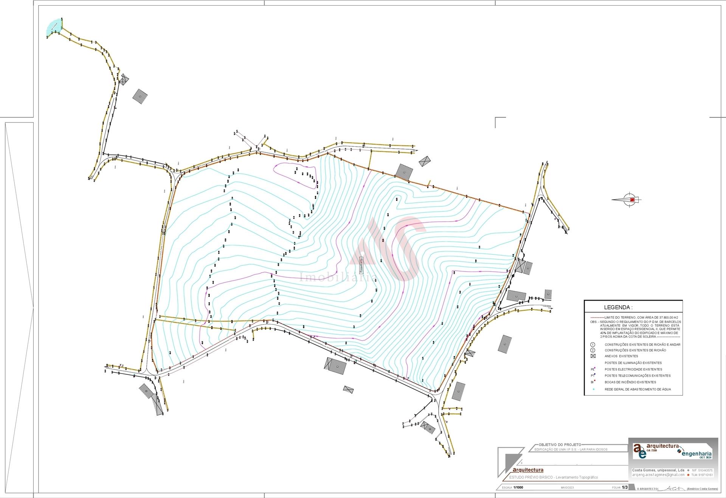The image size is (726, 498).
Task: Click the PE electricity pole legend symbol
Action: tap(593, 369)
